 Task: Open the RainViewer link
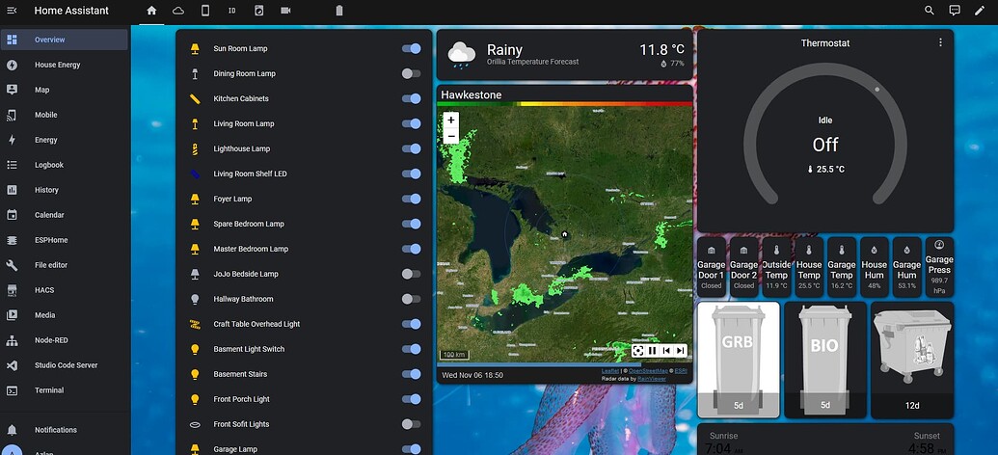(652, 378)
